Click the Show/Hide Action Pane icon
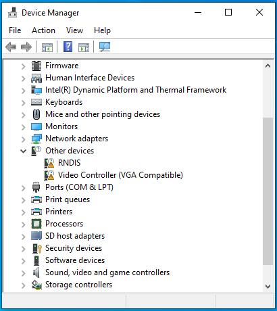Viewport: 277px width, 311px height. click(x=84, y=47)
